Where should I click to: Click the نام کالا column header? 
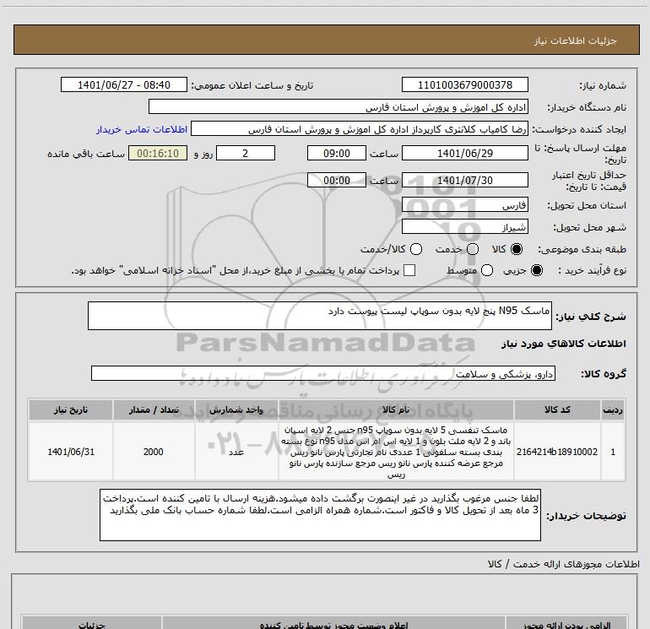point(396,409)
